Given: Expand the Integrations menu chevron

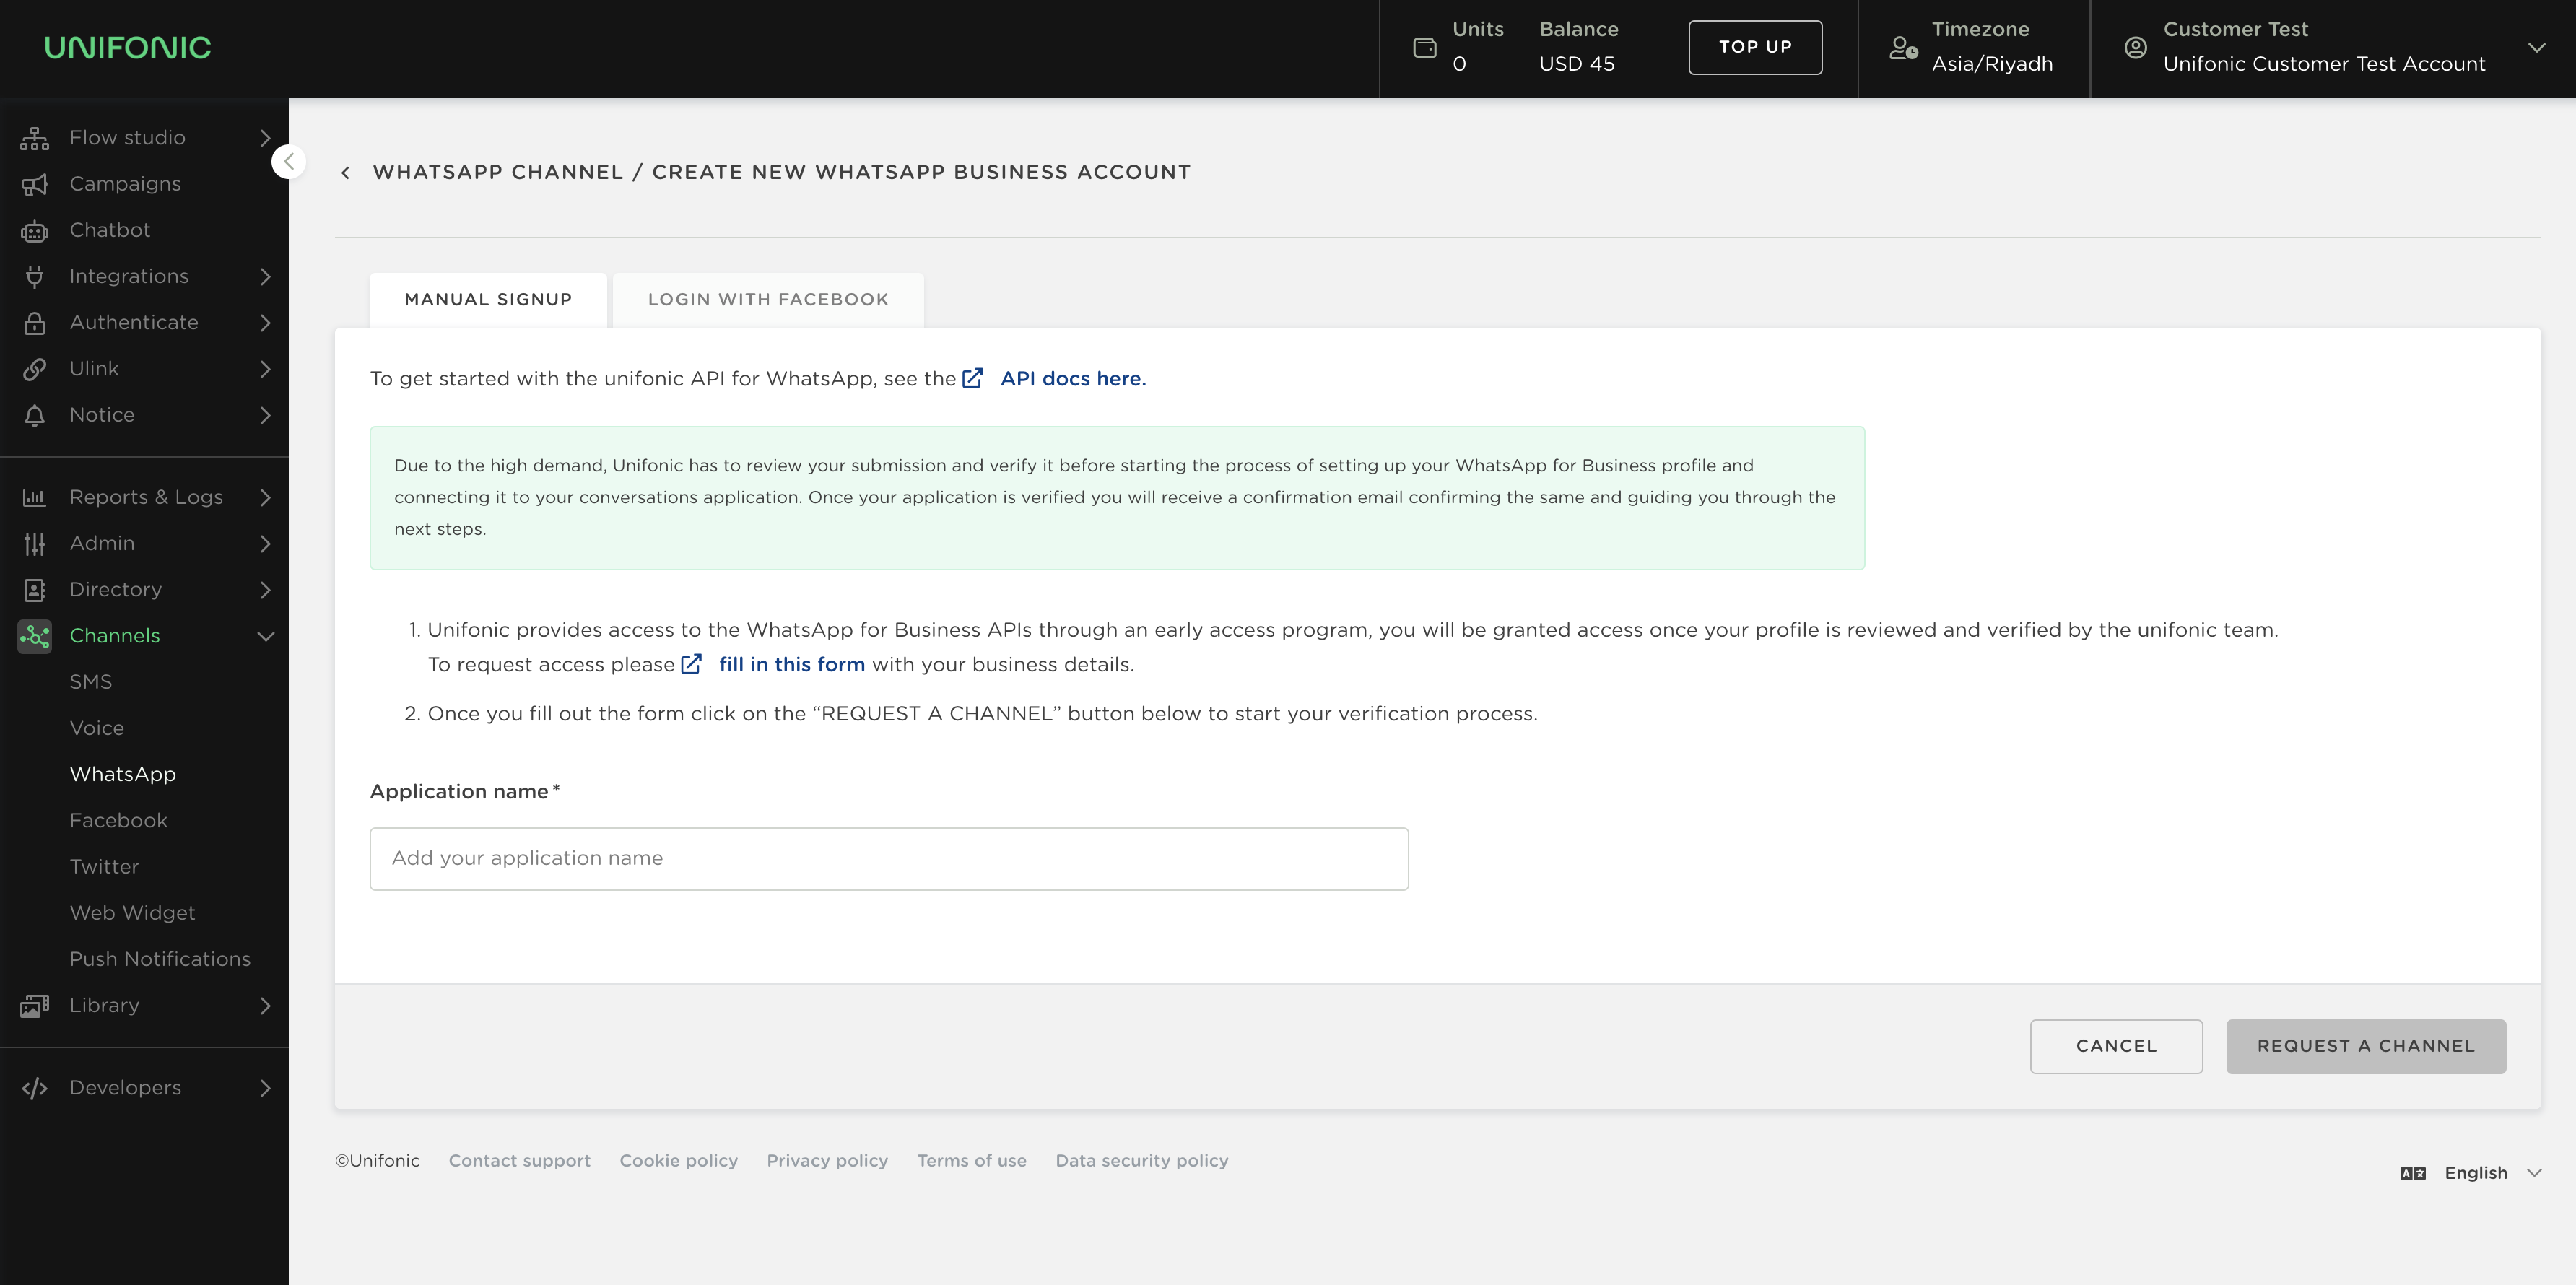Looking at the screenshot, I should 265,277.
